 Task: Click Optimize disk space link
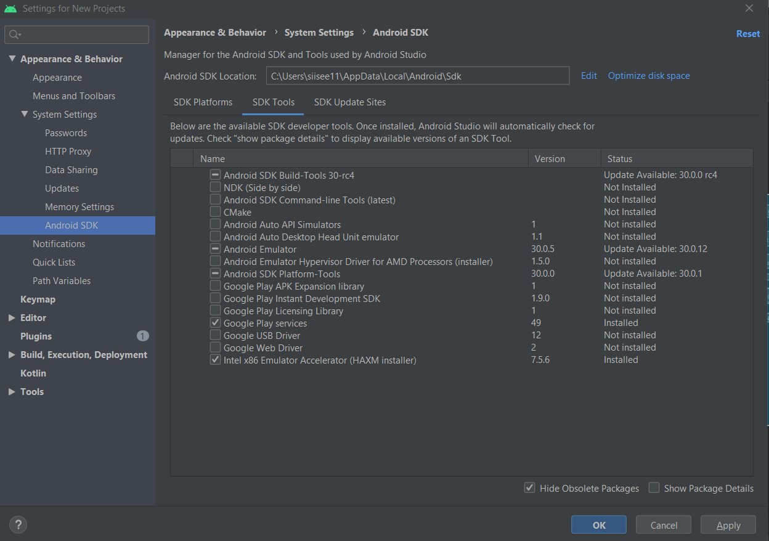649,75
